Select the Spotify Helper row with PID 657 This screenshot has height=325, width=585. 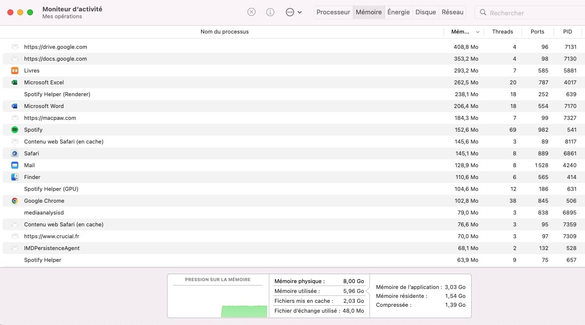293,260
